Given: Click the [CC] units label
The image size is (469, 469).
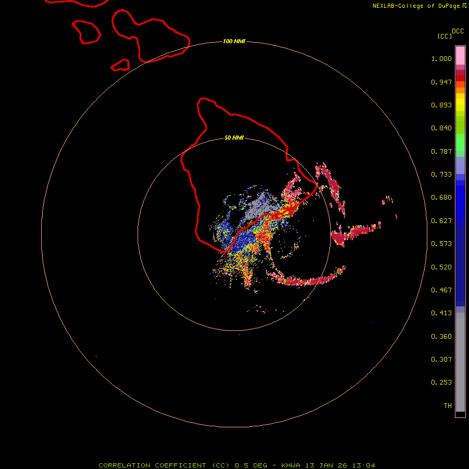Looking at the screenshot, I should click(x=445, y=36).
